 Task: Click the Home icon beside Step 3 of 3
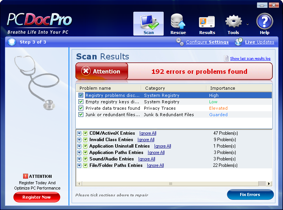coord(12,42)
